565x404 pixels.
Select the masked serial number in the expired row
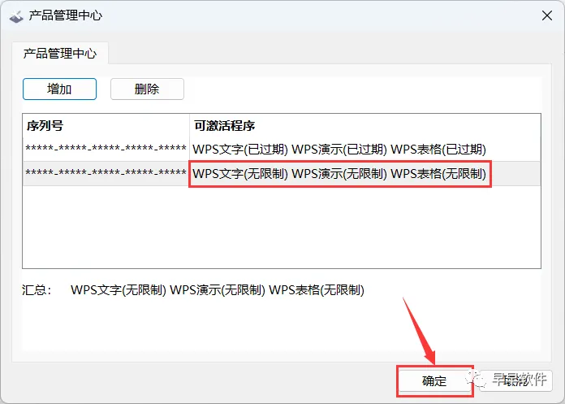point(106,149)
